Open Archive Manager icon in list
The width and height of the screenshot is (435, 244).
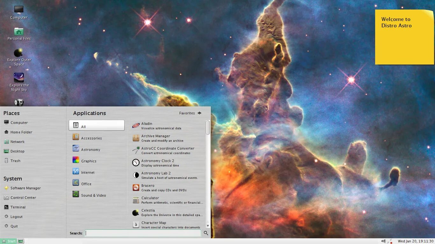click(136, 138)
